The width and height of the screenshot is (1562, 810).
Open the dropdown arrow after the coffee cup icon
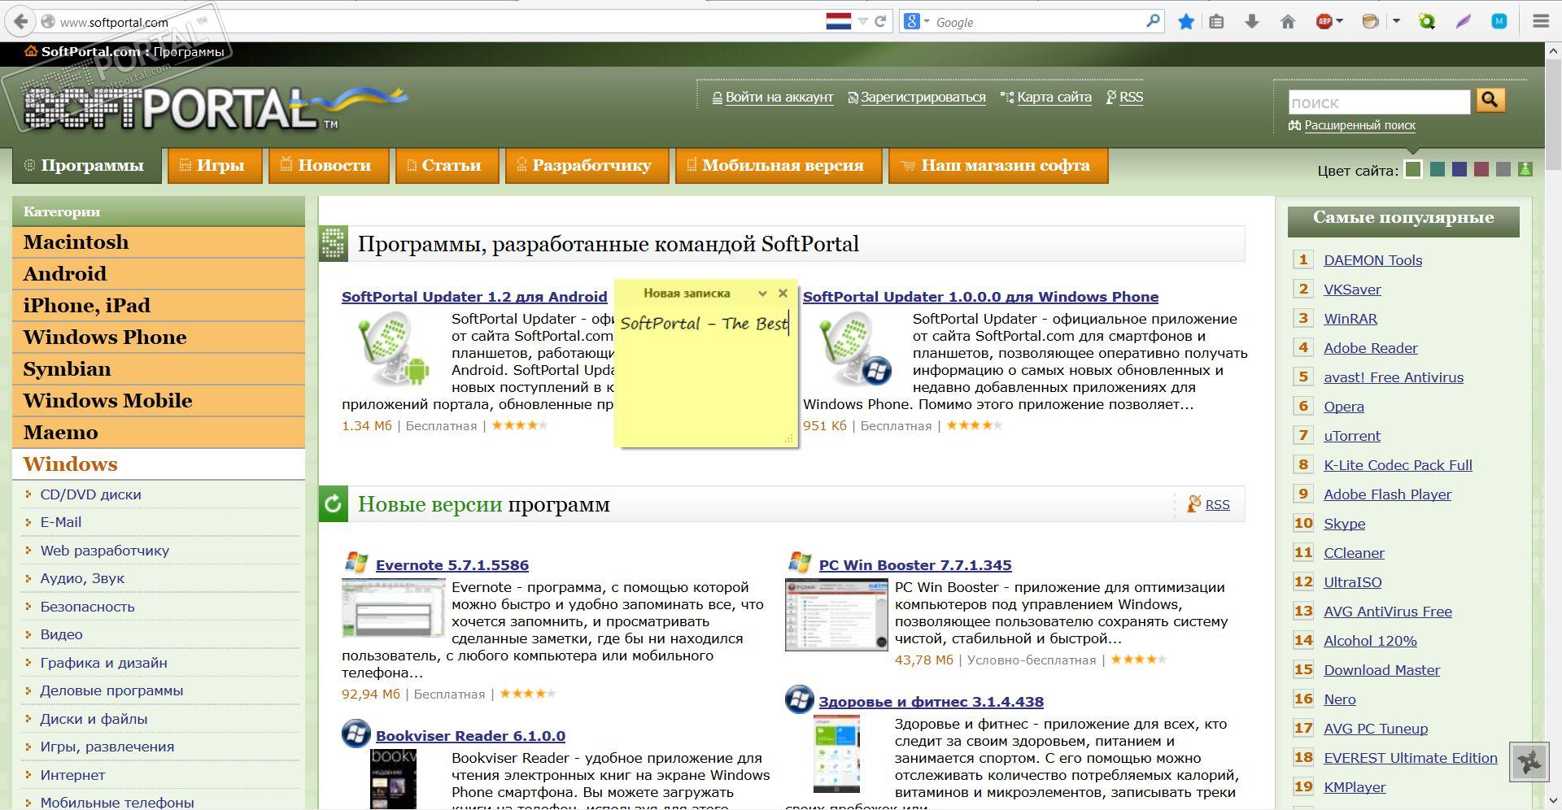pyautogui.click(x=1396, y=22)
